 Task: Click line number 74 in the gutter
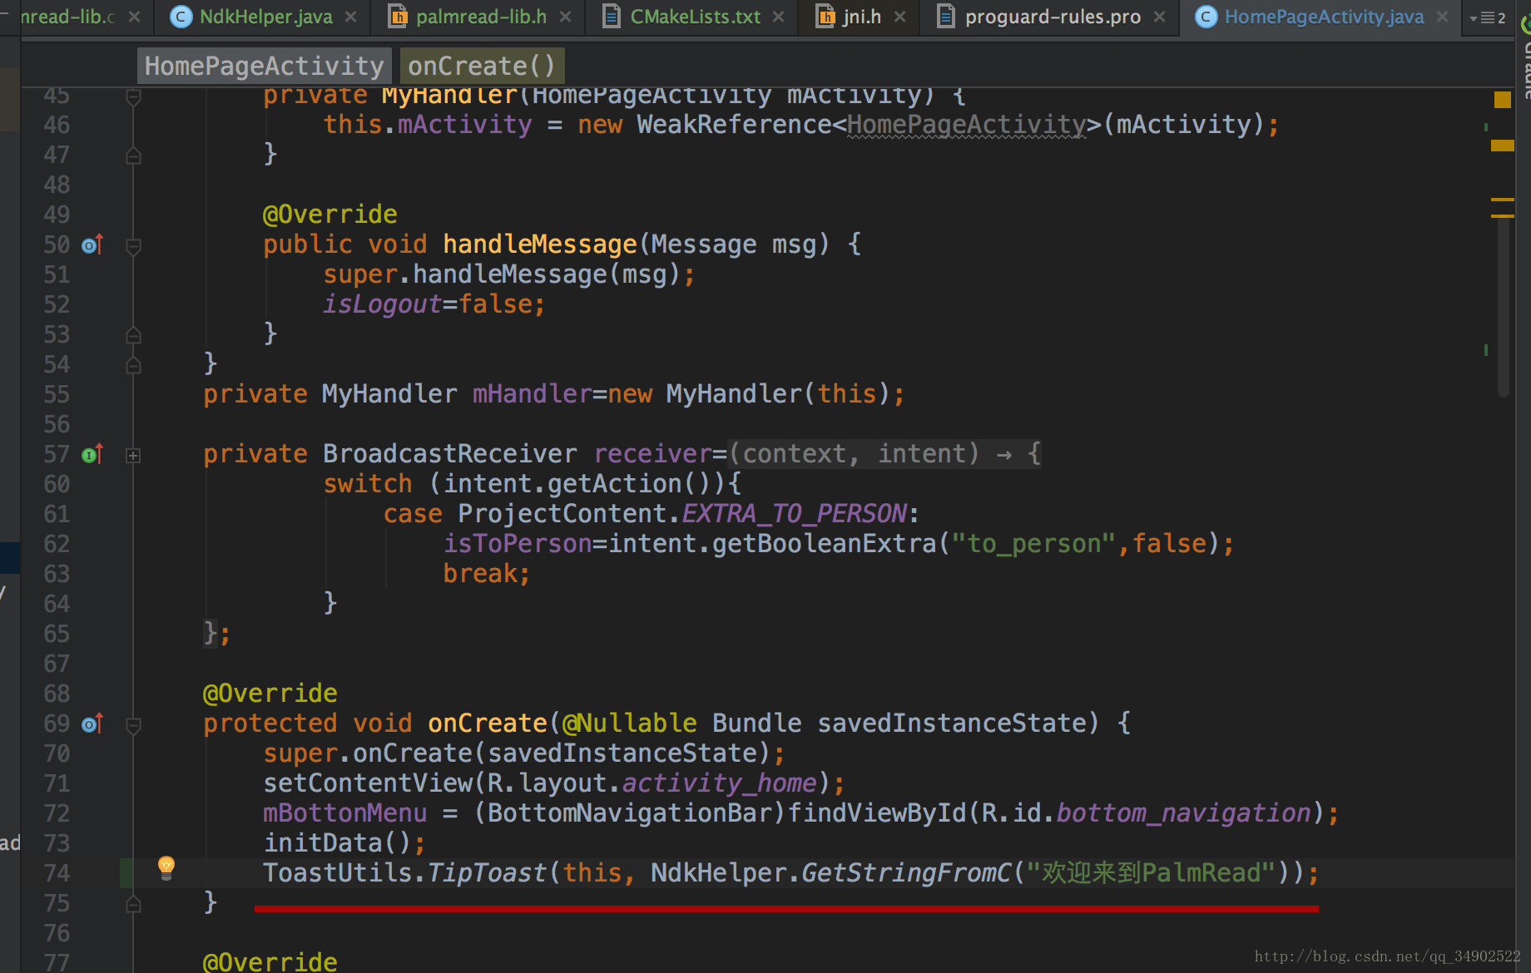(x=57, y=873)
